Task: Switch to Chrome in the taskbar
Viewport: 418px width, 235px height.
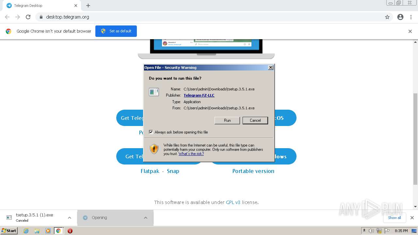Action: point(58,231)
